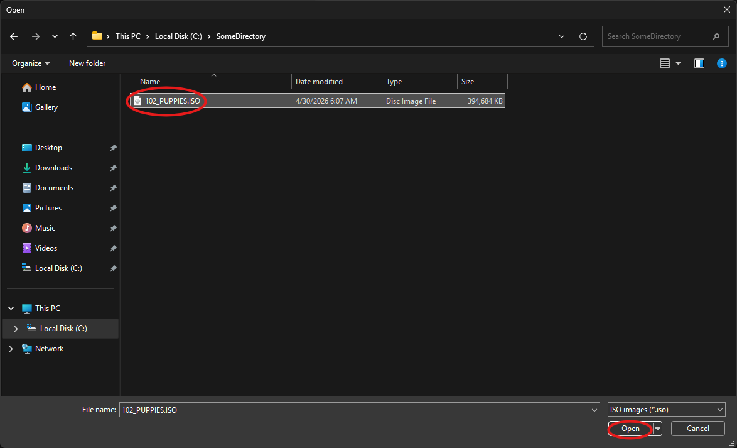
Task: Open Gallery in navigation pane
Action: (x=40, y=107)
